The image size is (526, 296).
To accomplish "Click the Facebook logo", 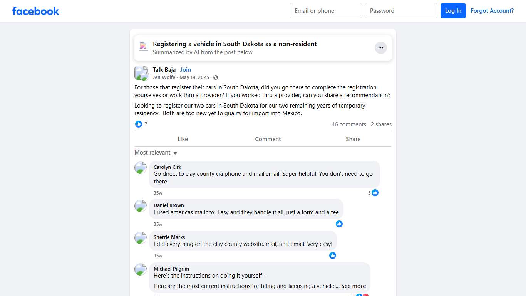I will click(x=36, y=11).
